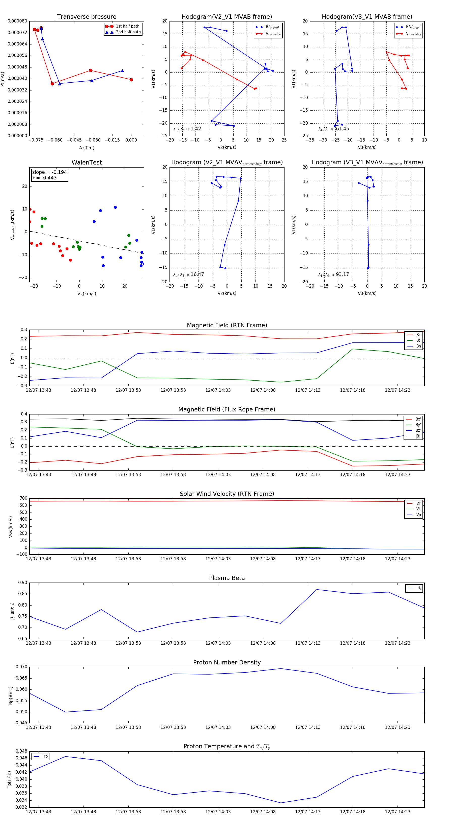Select the Vt legend entry
Image resolution: width=454 pixels, height=834 pixels.
pyautogui.click(x=414, y=509)
